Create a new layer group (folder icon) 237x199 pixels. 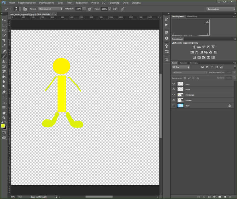219,197
